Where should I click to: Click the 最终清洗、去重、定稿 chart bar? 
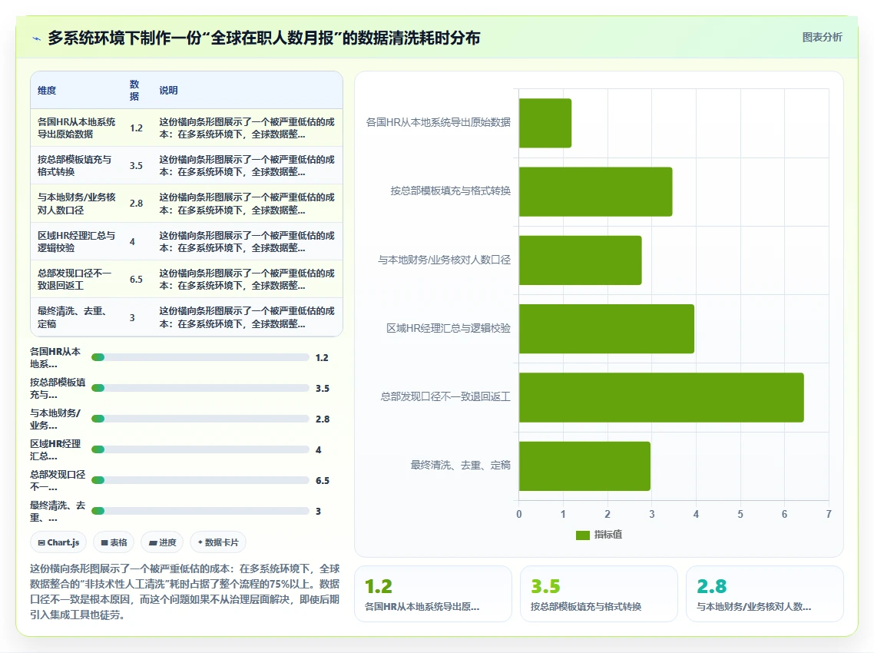(584, 466)
